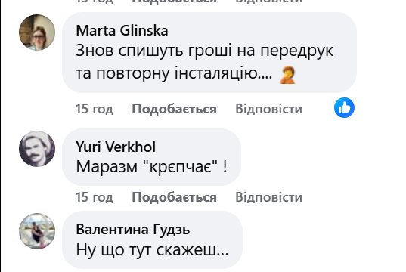Screen dimensions: 406x272
Task: Reply to Marta Glinska's comment via Відповісти
Action: coord(268,109)
